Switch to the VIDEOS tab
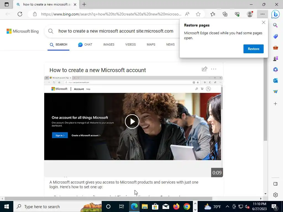The width and height of the screenshot is (283, 212). (x=130, y=44)
